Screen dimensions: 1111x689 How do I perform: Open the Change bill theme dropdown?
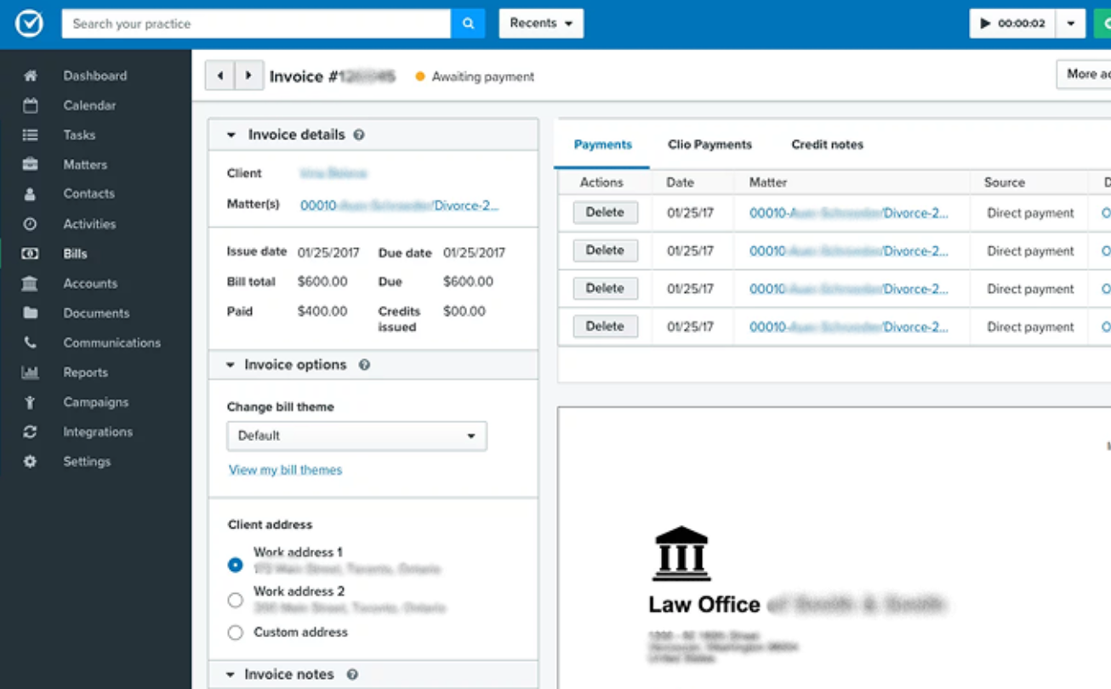[x=356, y=436]
